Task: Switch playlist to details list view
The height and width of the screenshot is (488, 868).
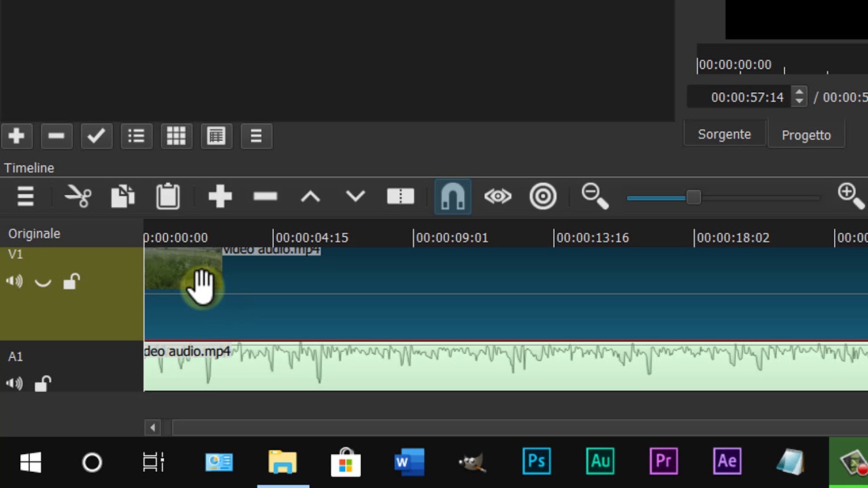Action: 136,136
